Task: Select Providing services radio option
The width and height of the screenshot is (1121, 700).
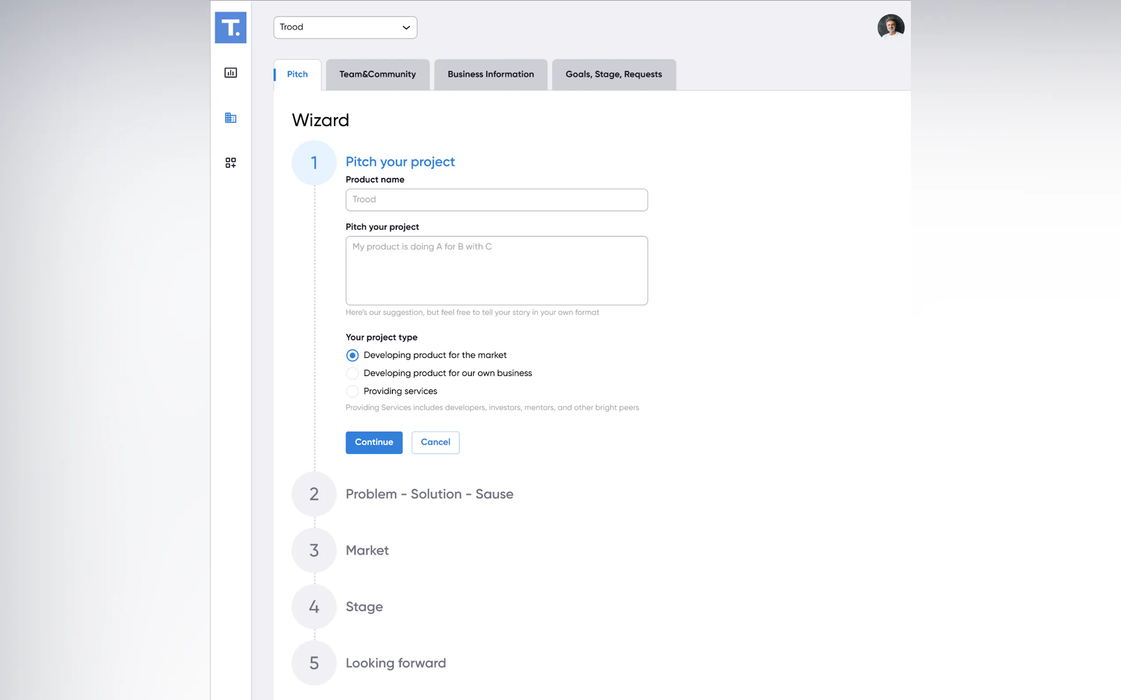Action: tap(352, 391)
